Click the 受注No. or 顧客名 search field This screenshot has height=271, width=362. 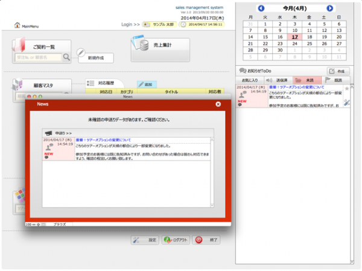(39, 57)
